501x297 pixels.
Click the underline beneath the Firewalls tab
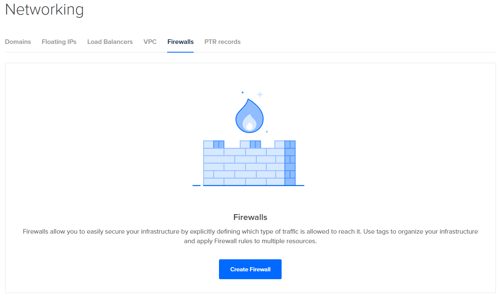(180, 51)
